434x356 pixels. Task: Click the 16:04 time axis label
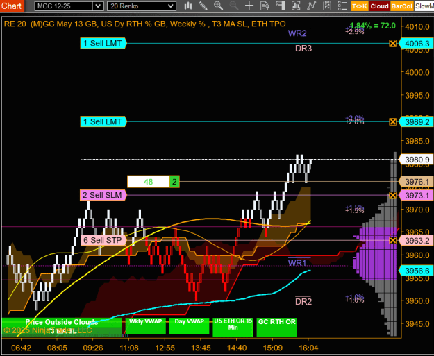pos(308,348)
